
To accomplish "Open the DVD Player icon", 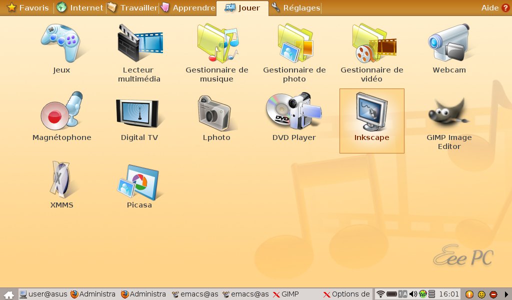I will pyautogui.click(x=293, y=111).
